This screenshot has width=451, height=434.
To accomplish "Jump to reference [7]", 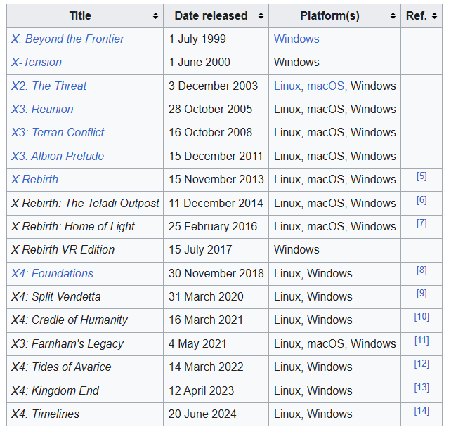I will click(x=421, y=223).
